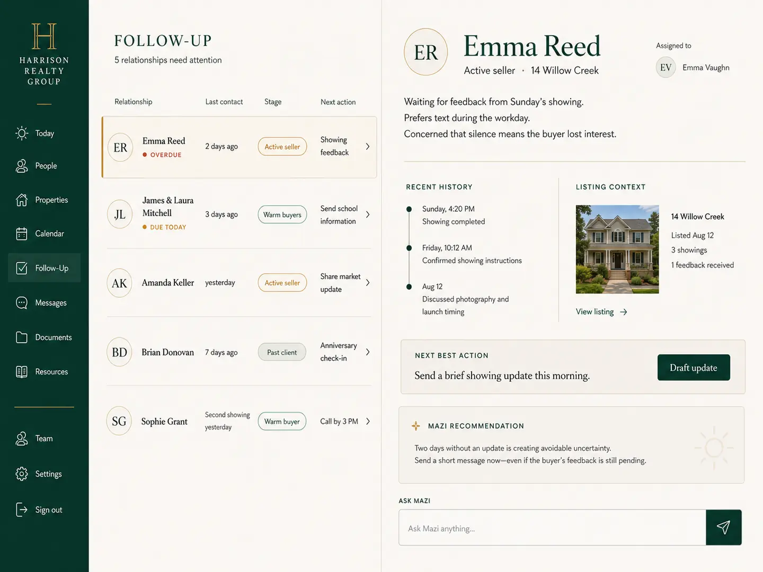Open the Messages chat bubble icon
The height and width of the screenshot is (572, 763).
(22, 302)
